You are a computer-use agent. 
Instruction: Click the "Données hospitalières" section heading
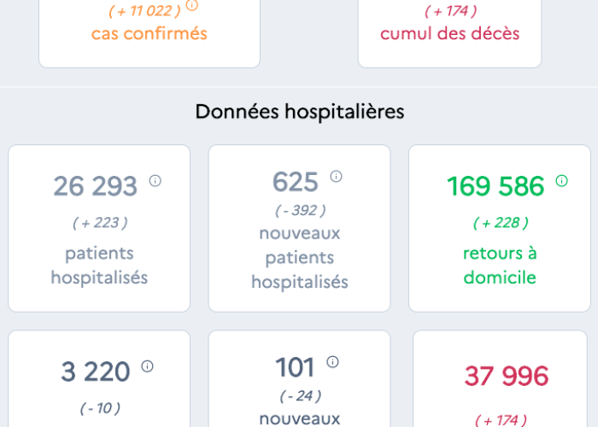point(300,112)
